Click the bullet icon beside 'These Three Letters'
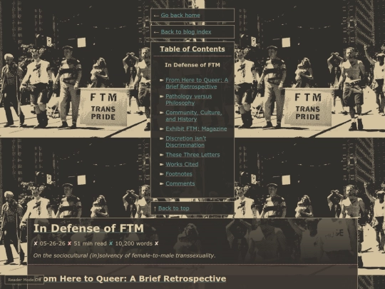The width and height of the screenshot is (385, 289). click(x=161, y=155)
